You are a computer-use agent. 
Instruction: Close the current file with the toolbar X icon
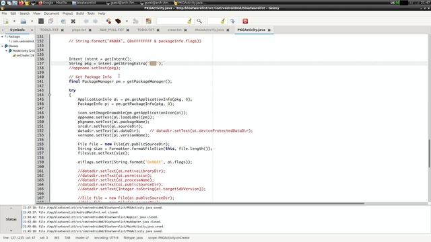pyautogui.click(x=73, y=21)
